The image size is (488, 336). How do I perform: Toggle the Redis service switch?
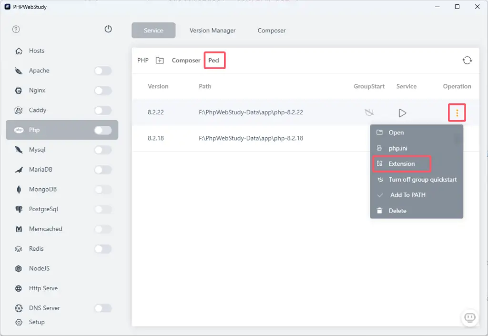click(x=103, y=249)
